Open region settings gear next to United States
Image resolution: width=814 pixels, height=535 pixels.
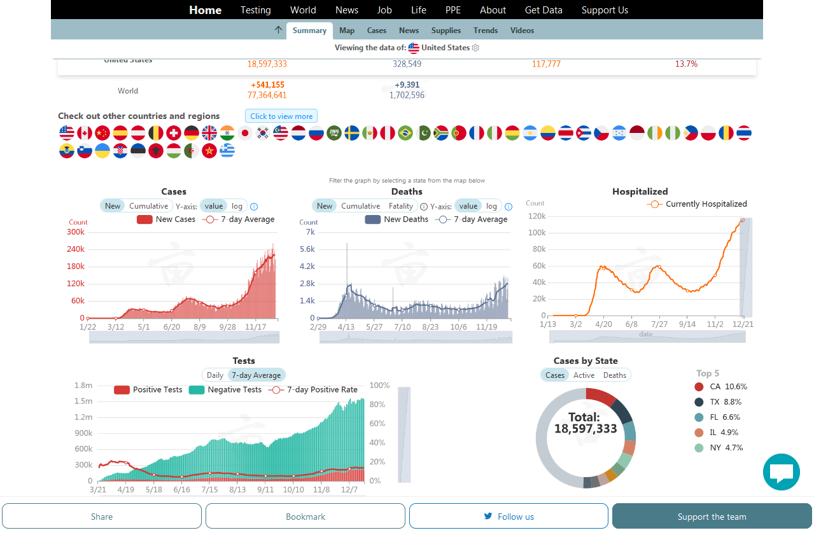(x=475, y=48)
